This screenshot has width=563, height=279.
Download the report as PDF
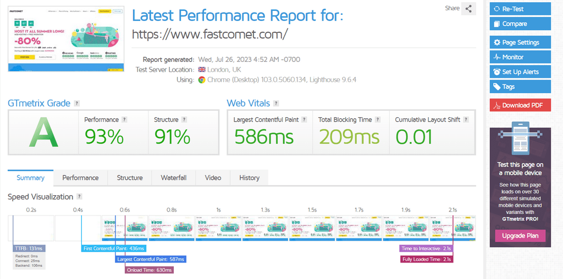click(520, 105)
